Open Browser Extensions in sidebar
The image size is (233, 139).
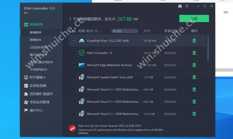[x=39, y=94]
